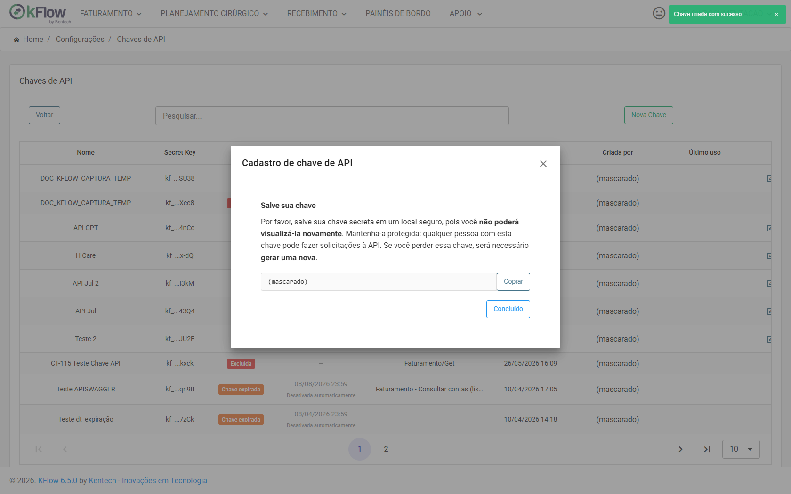Click the expiration date 08/08/2026 23:59
The width and height of the screenshot is (791, 494).
[321, 384]
